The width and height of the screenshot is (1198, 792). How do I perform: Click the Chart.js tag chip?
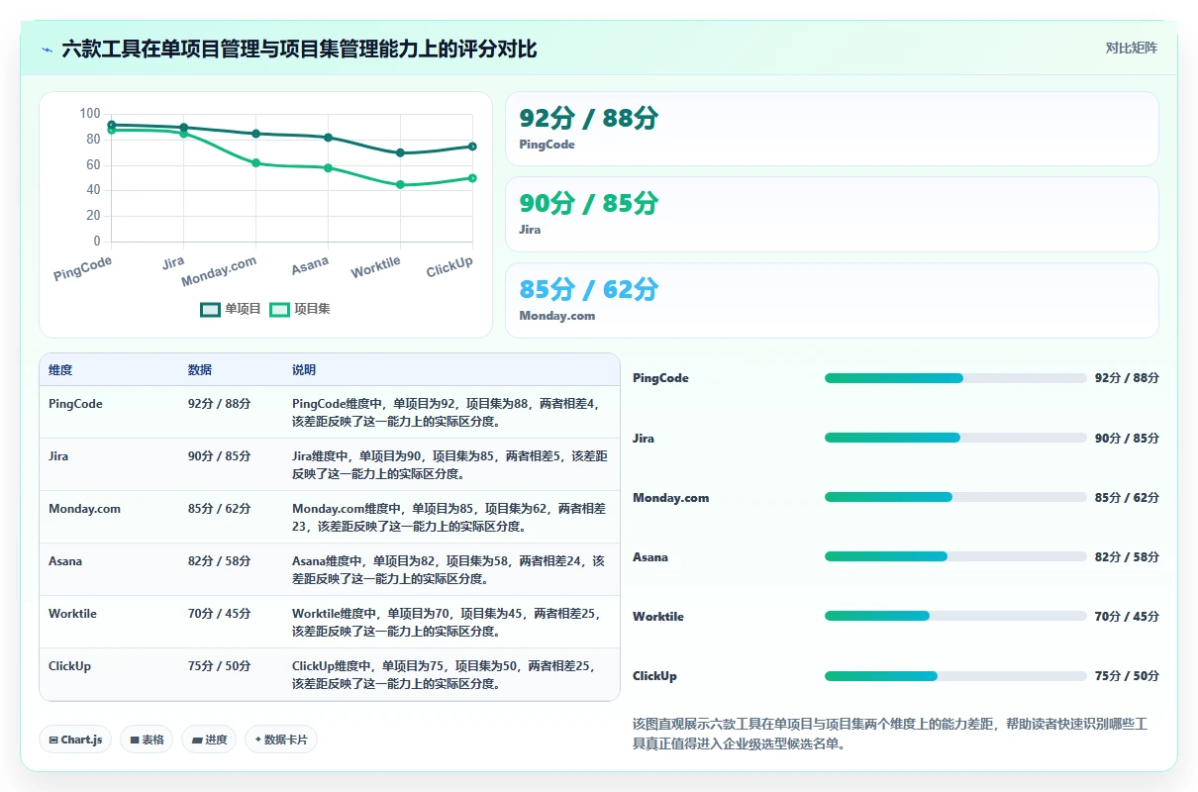coord(75,740)
